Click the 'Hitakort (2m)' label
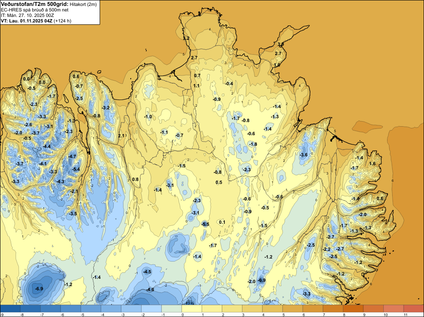The width and height of the screenshot is (424, 317). pos(83,4)
